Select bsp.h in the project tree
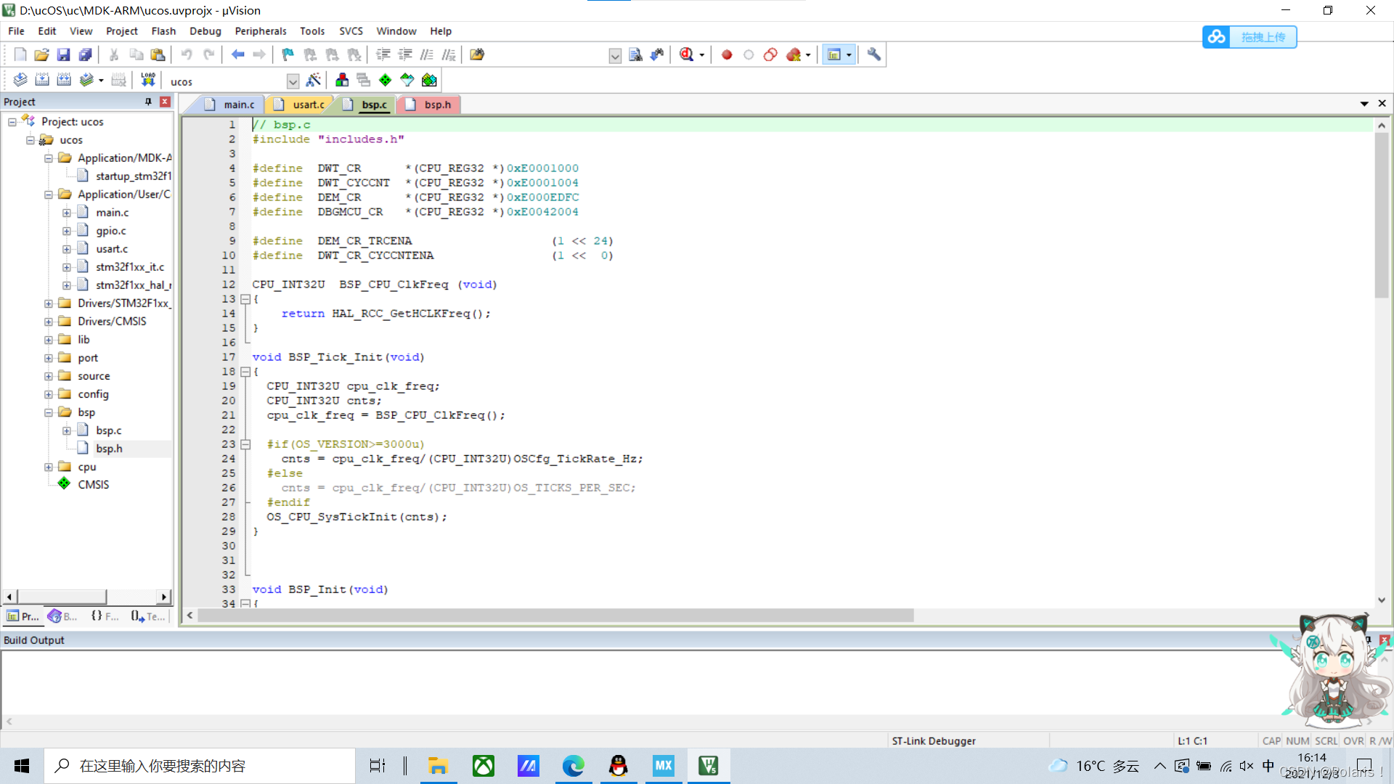 click(109, 449)
